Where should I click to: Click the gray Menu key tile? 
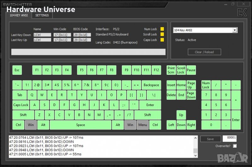142,125
